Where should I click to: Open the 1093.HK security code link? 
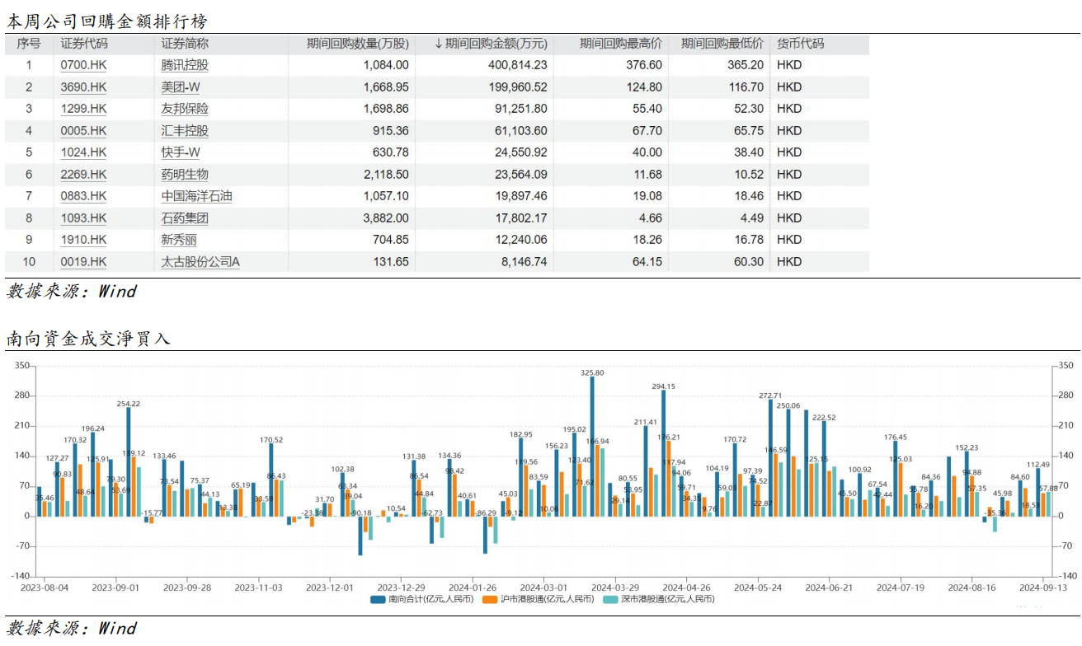click(83, 218)
